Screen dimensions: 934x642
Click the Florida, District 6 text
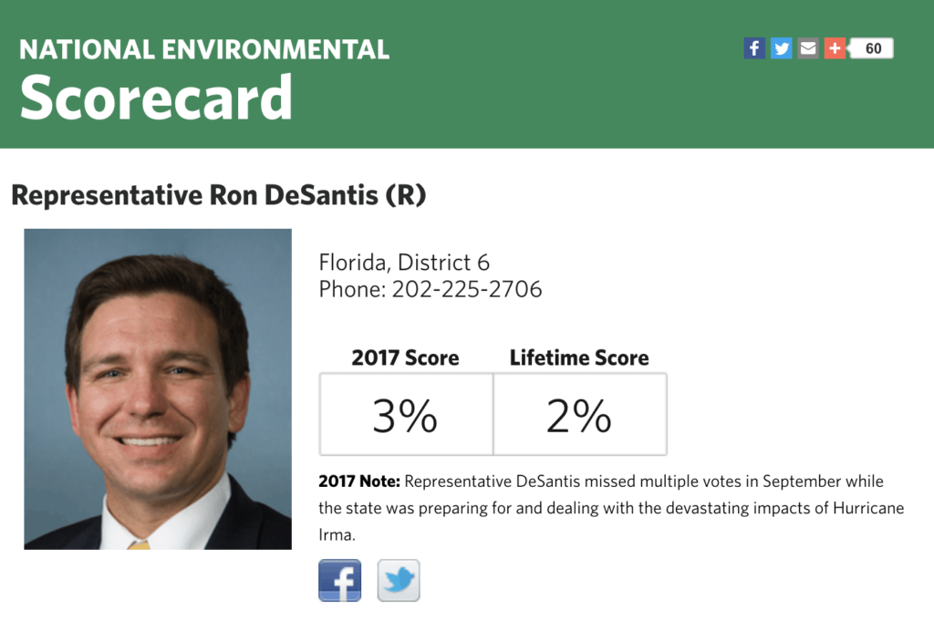click(404, 262)
